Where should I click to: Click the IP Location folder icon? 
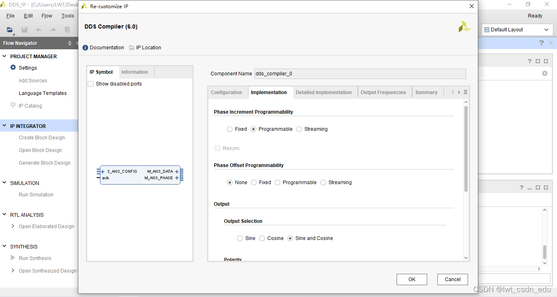click(132, 48)
